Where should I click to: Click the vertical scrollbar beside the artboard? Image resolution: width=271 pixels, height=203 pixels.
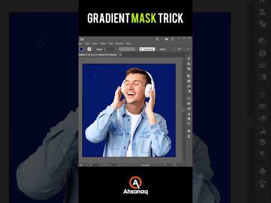pyautogui.click(x=183, y=111)
